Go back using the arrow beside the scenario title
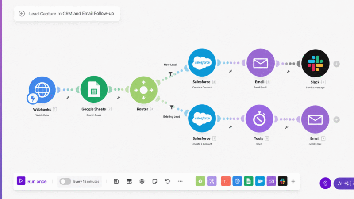Image resolution: width=354 pixels, height=199 pixels. pyautogui.click(x=22, y=14)
